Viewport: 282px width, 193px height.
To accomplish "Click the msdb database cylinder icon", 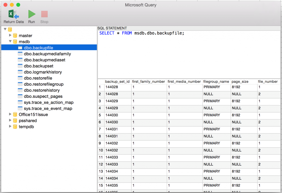I will pos(15,42).
